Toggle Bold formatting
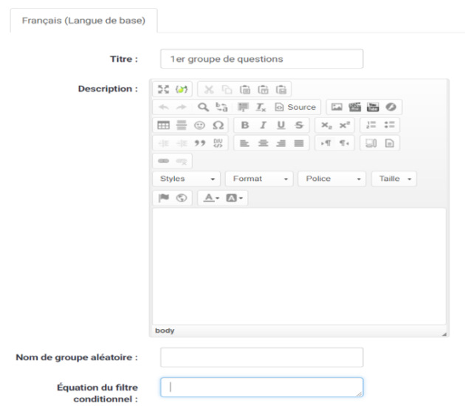 point(245,125)
